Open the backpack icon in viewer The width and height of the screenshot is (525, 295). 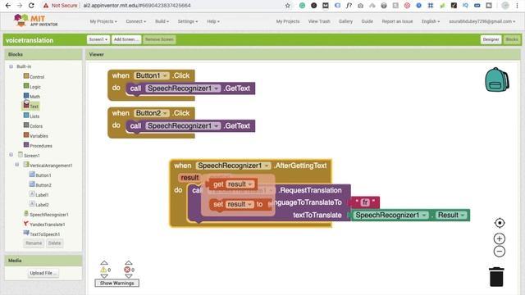pos(497,79)
